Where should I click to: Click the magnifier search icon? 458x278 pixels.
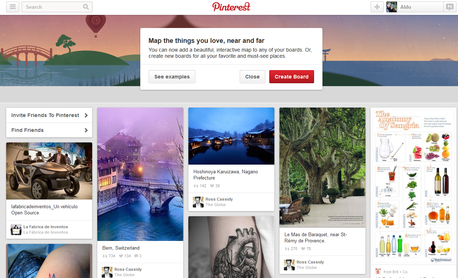pos(86,7)
